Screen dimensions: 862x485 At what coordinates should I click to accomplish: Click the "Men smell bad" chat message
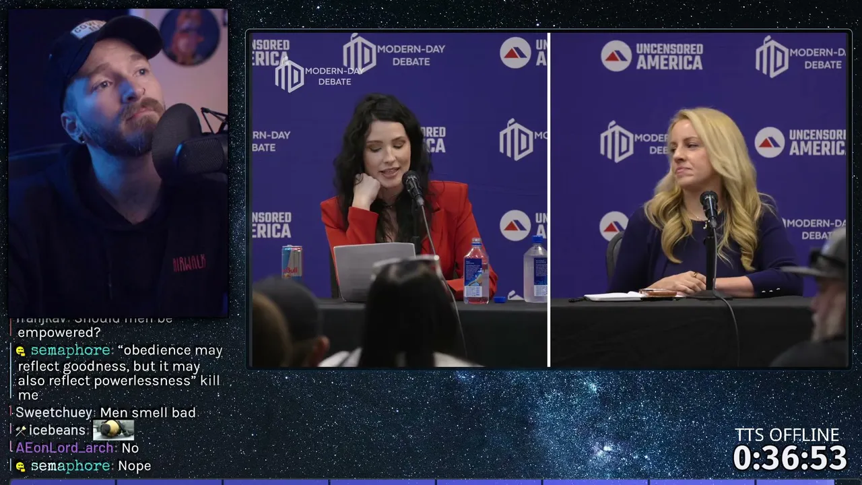pyautogui.click(x=147, y=412)
